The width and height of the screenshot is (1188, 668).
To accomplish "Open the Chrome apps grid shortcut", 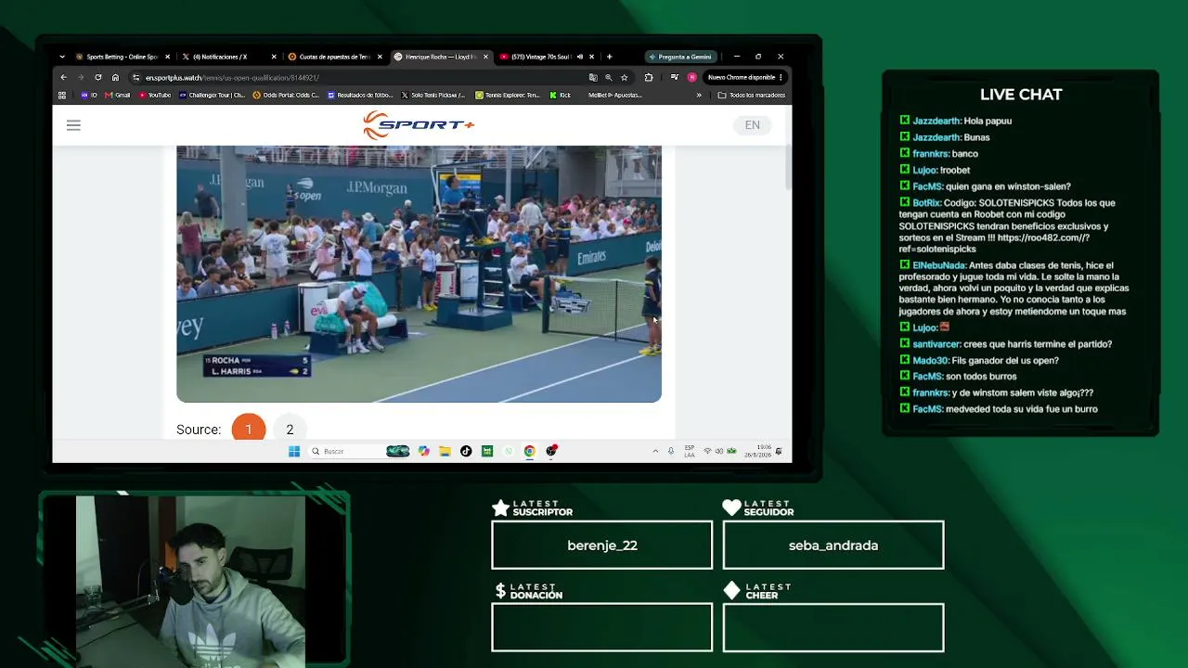I will pyautogui.click(x=62, y=95).
